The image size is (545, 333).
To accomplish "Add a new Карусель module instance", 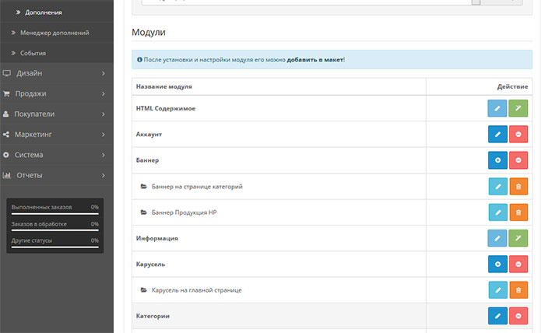I will [x=497, y=265].
